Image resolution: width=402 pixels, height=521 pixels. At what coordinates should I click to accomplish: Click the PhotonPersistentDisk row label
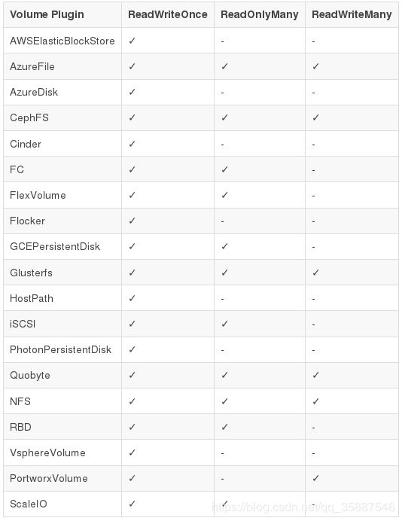[60, 349]
